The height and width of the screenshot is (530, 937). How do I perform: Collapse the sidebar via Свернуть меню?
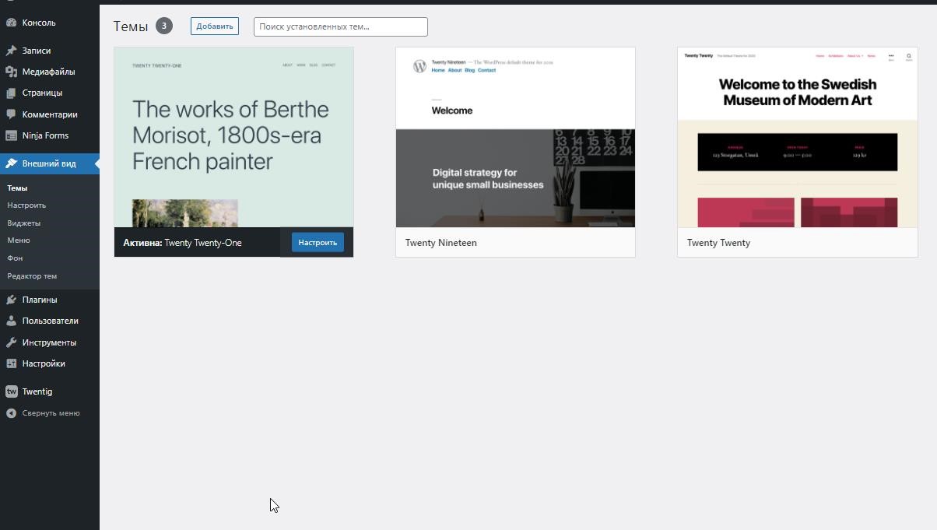[50, 413]
